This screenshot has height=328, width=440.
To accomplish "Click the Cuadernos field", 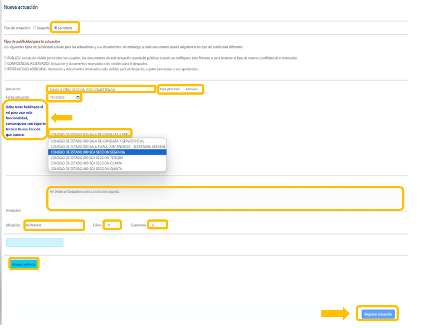I will [158, 225].
